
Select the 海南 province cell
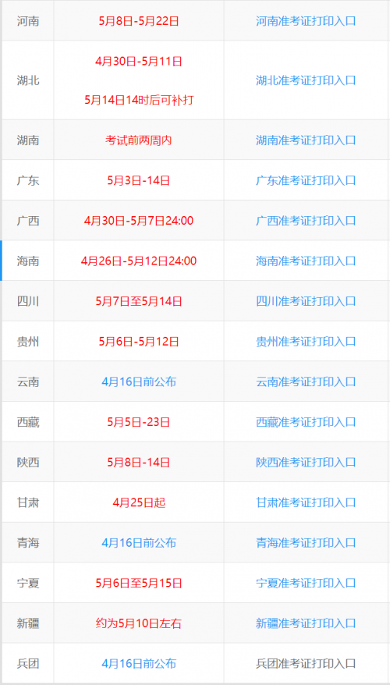(x=28, y=261)
